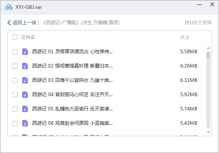Toggle the select-all checkbox beside 文件名
Viewport: 219px width, 153px height.
[x=15, y=37]
